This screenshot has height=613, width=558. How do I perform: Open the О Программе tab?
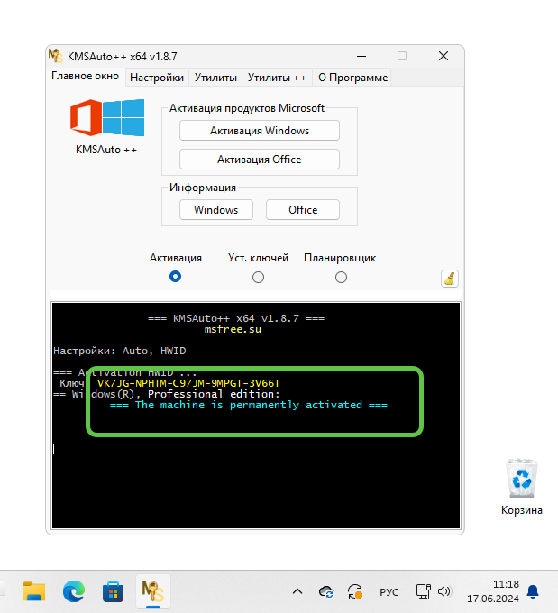click(x=352, y=78)
